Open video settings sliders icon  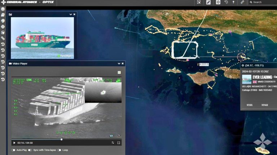pos(113,142)
